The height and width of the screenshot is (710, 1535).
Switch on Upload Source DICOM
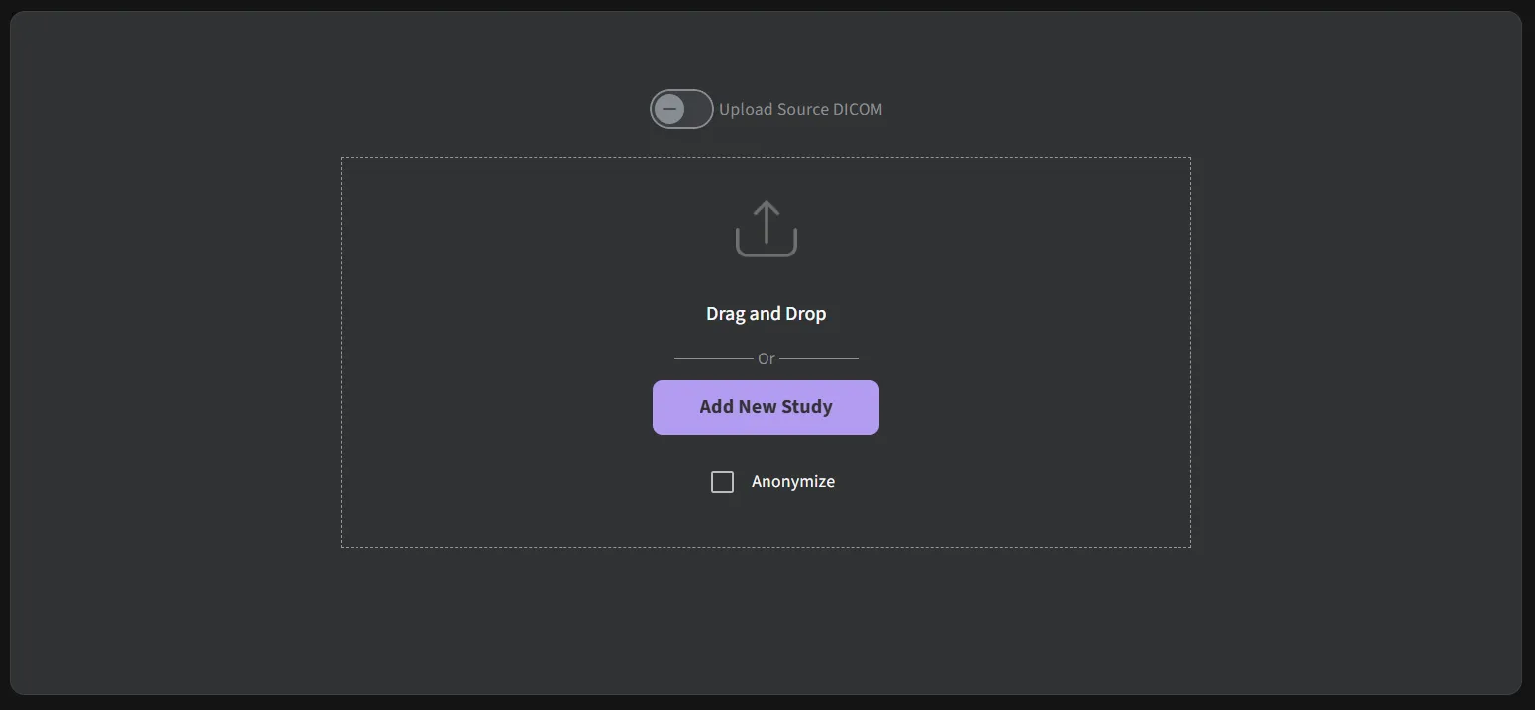(681, 109)
